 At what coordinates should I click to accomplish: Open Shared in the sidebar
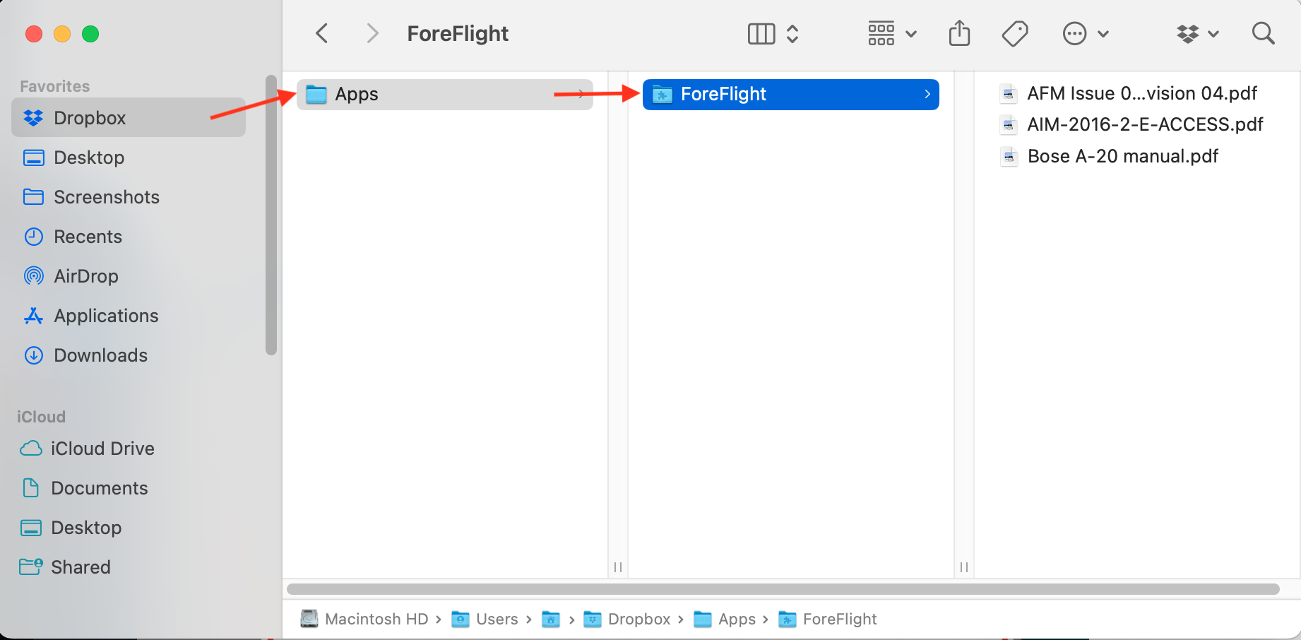click(129, 567)
